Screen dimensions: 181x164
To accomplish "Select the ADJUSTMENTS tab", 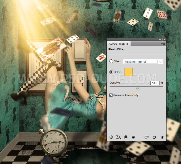I will pos(119,44).
